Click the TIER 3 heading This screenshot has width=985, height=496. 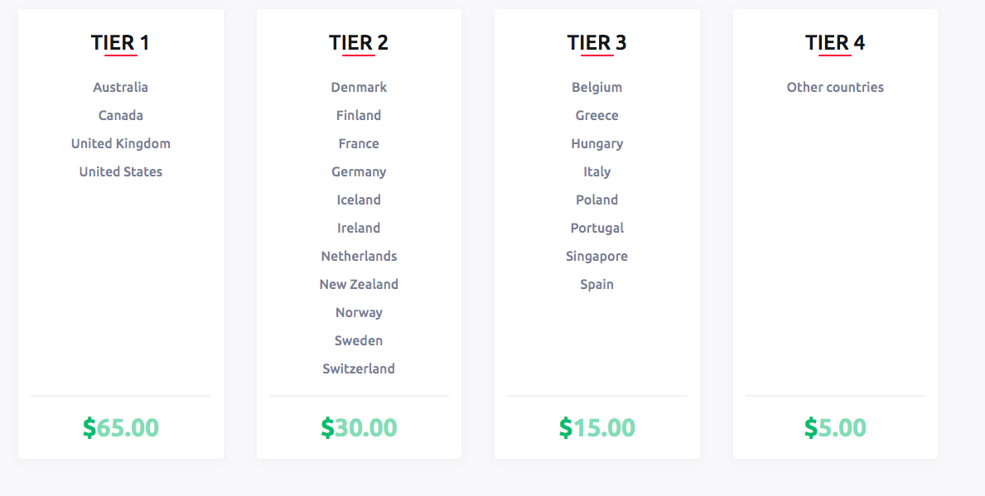(x=596, y=43)
